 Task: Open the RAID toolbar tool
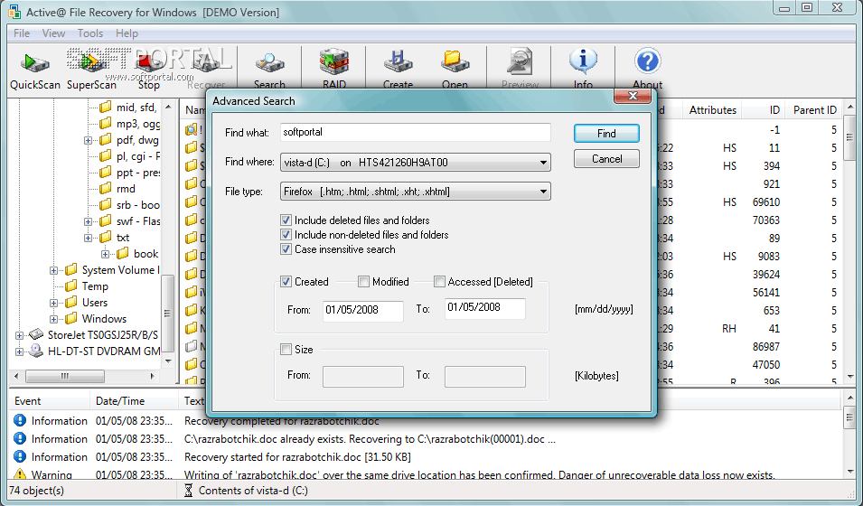(x=334, y=70)
